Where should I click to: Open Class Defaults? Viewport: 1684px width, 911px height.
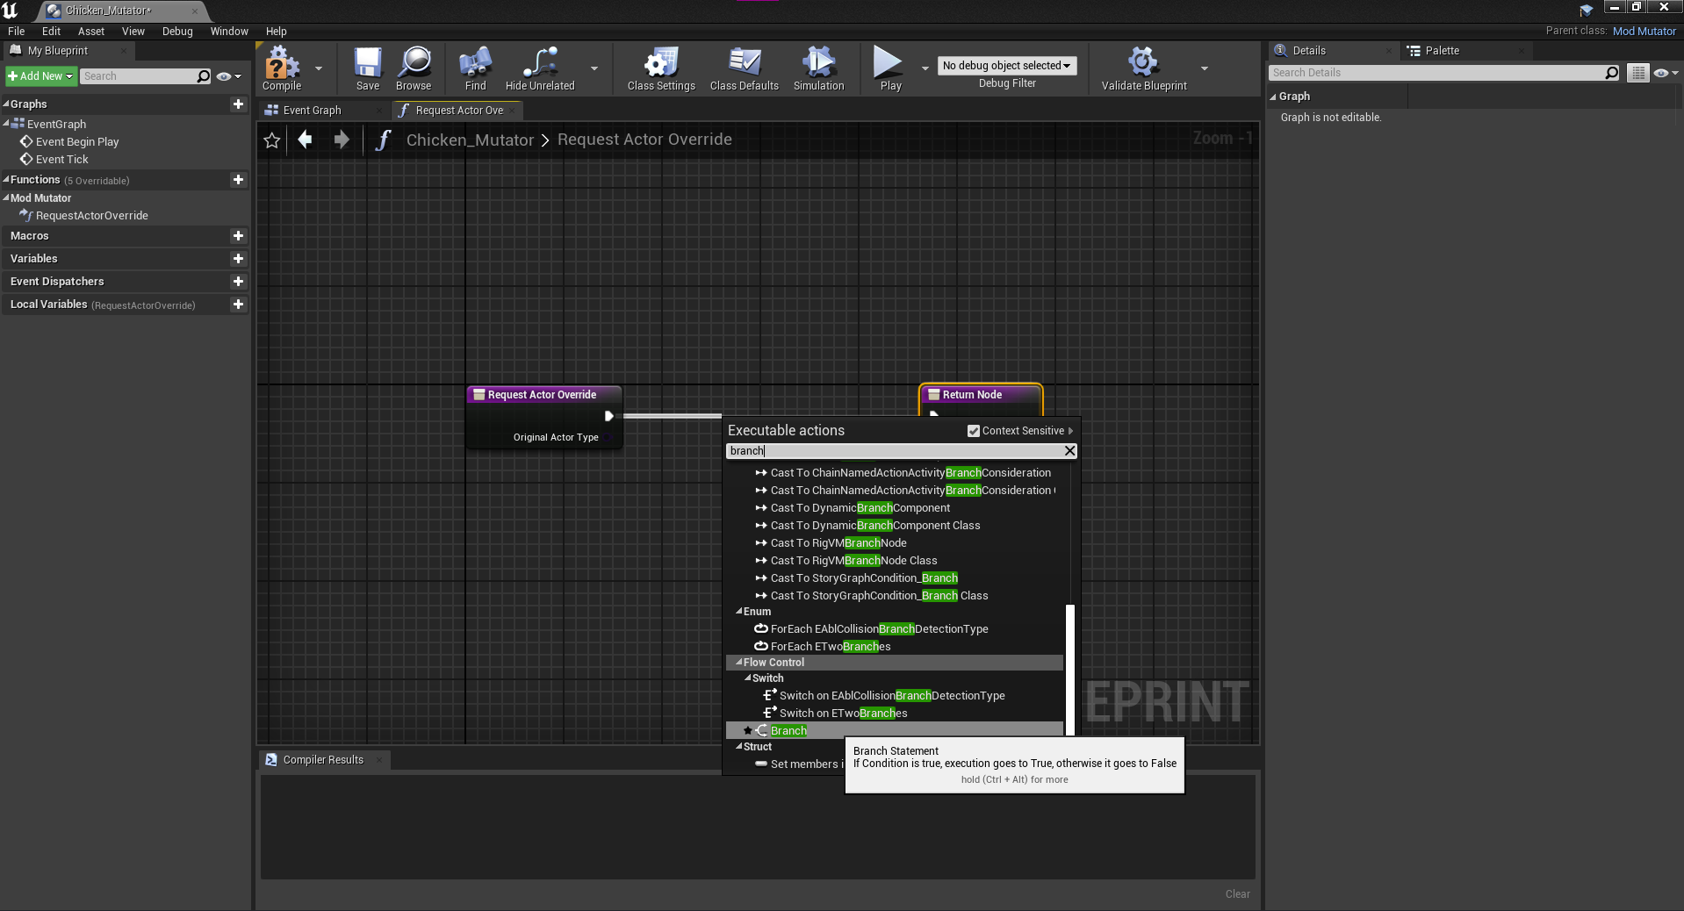point(745,68)
